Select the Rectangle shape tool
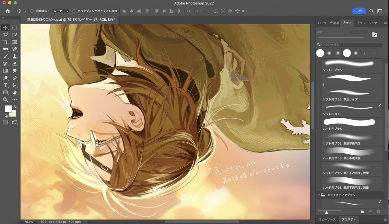The height and width of the screenshot is (224, 389). click(6, 92)
